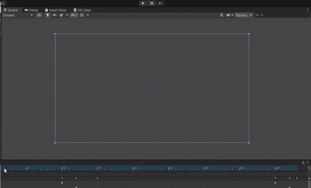311x188 pixels.
Task: Toggle 2D scene view mode
Action: pos(39,15)
